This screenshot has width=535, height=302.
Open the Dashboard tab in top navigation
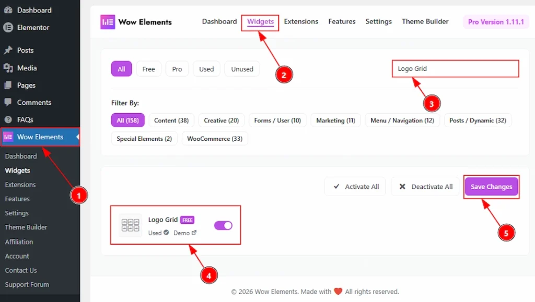pyautogui.click(x=219, y=21)
